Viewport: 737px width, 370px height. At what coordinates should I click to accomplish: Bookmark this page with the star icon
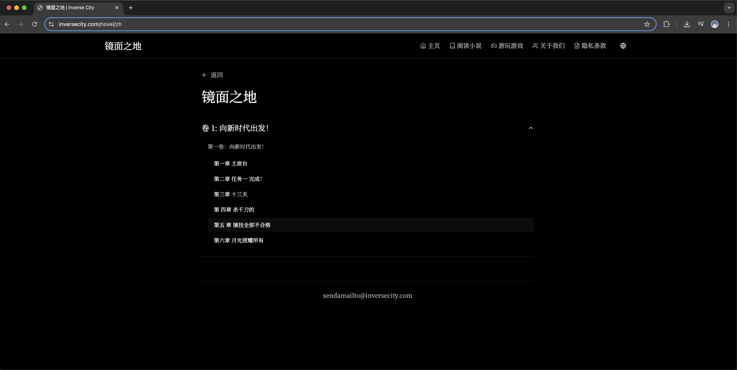[x=647, y=24]
